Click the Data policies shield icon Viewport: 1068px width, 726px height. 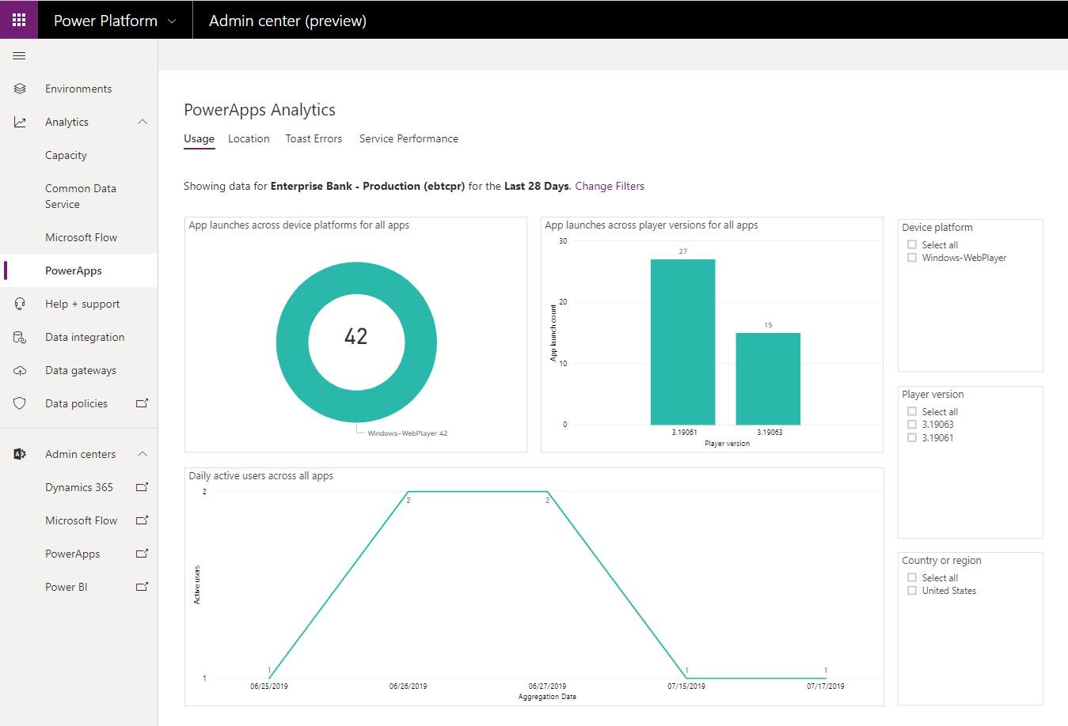coord(20,403)
